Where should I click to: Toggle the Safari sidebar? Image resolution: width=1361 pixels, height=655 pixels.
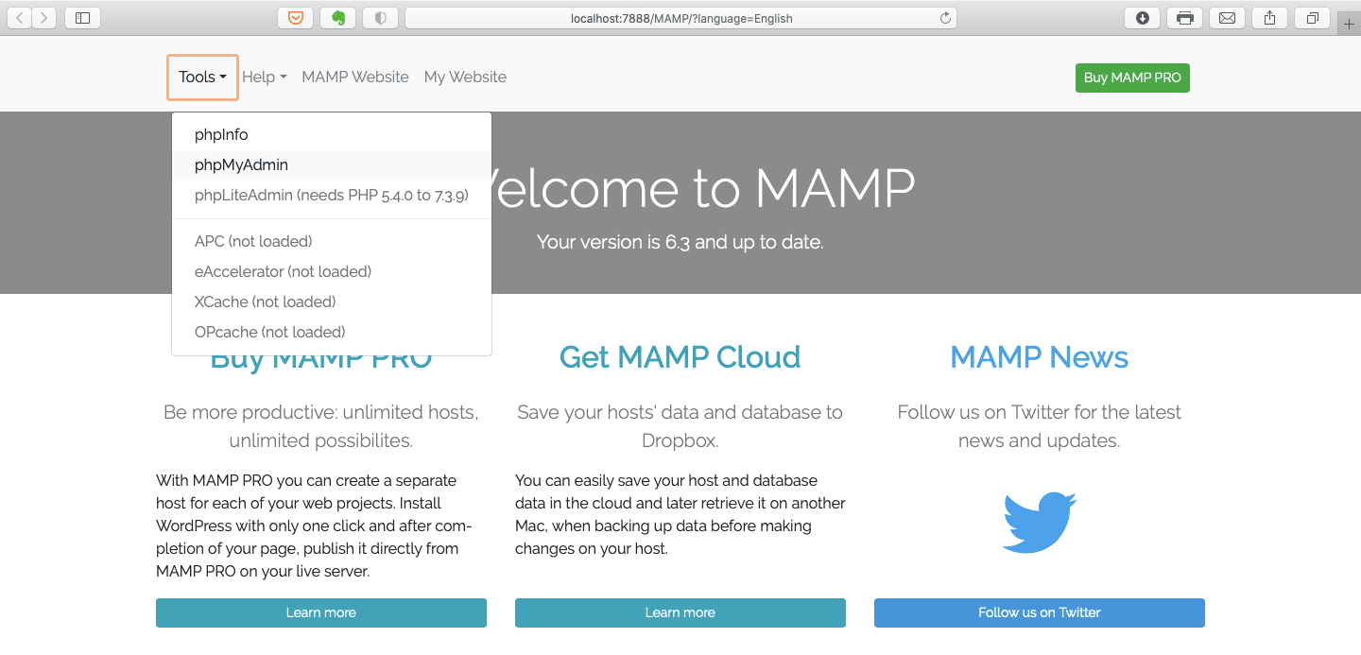pyautogui.click(x=82, y=18)
